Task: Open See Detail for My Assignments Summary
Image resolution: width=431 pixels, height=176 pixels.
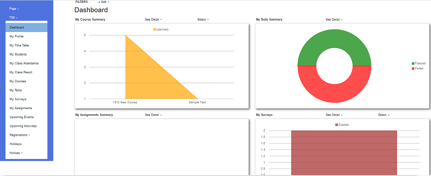Action: (x=153, y=115)
